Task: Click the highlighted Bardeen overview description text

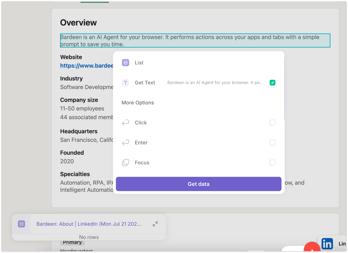Action: [x=195, y=41]
